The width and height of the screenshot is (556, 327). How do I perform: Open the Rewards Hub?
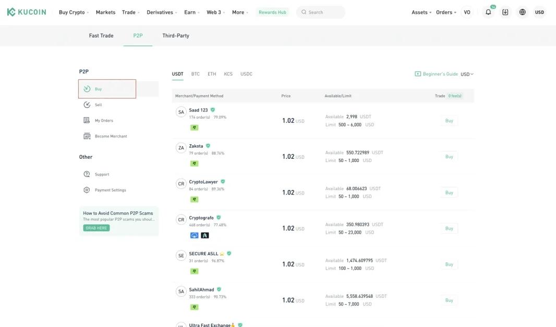pos(272,12)
